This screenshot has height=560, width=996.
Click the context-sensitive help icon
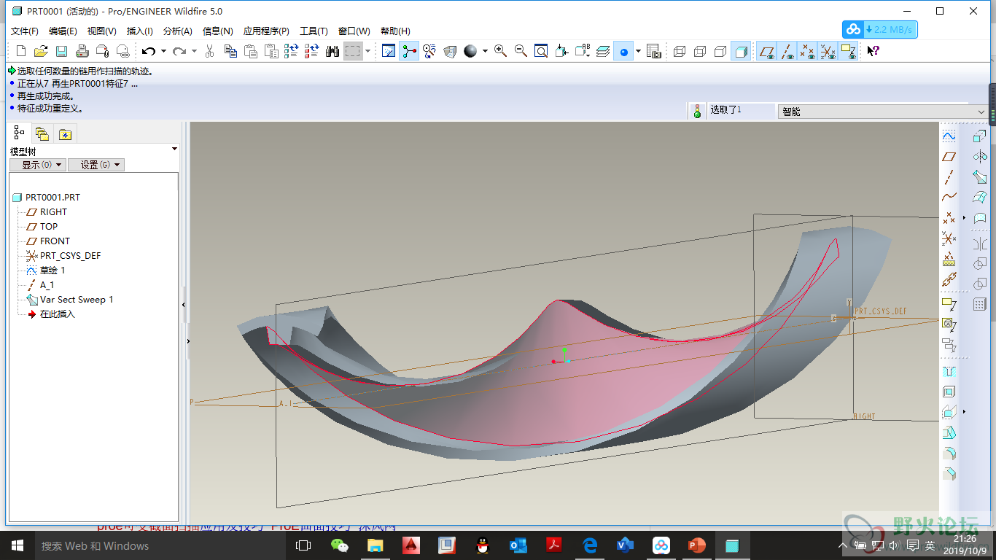point(874,51)
